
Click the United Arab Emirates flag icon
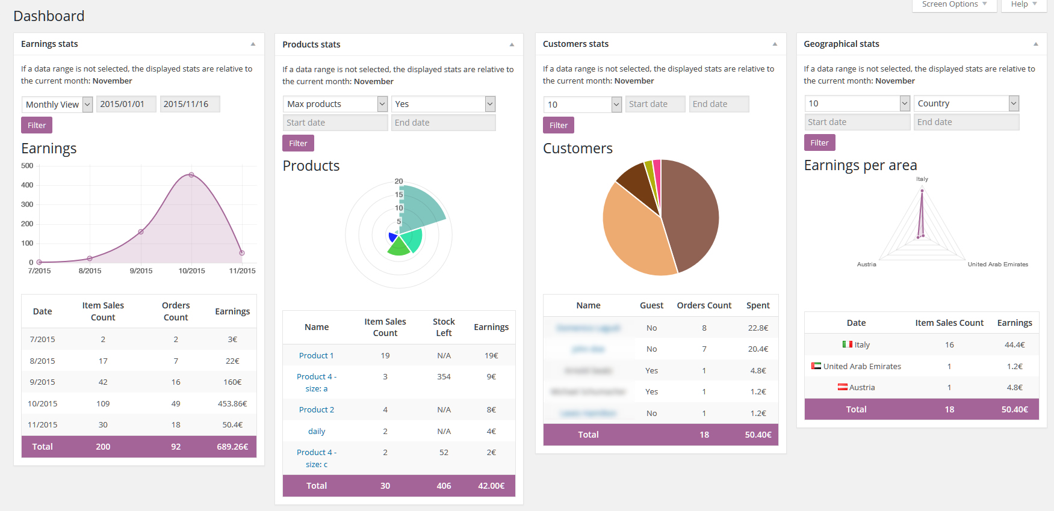point(816,366)
